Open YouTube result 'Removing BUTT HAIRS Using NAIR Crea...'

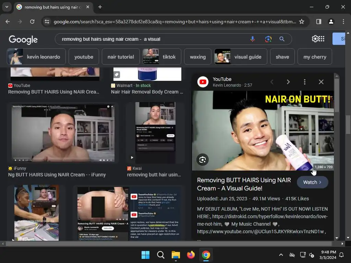coord(54,92)
